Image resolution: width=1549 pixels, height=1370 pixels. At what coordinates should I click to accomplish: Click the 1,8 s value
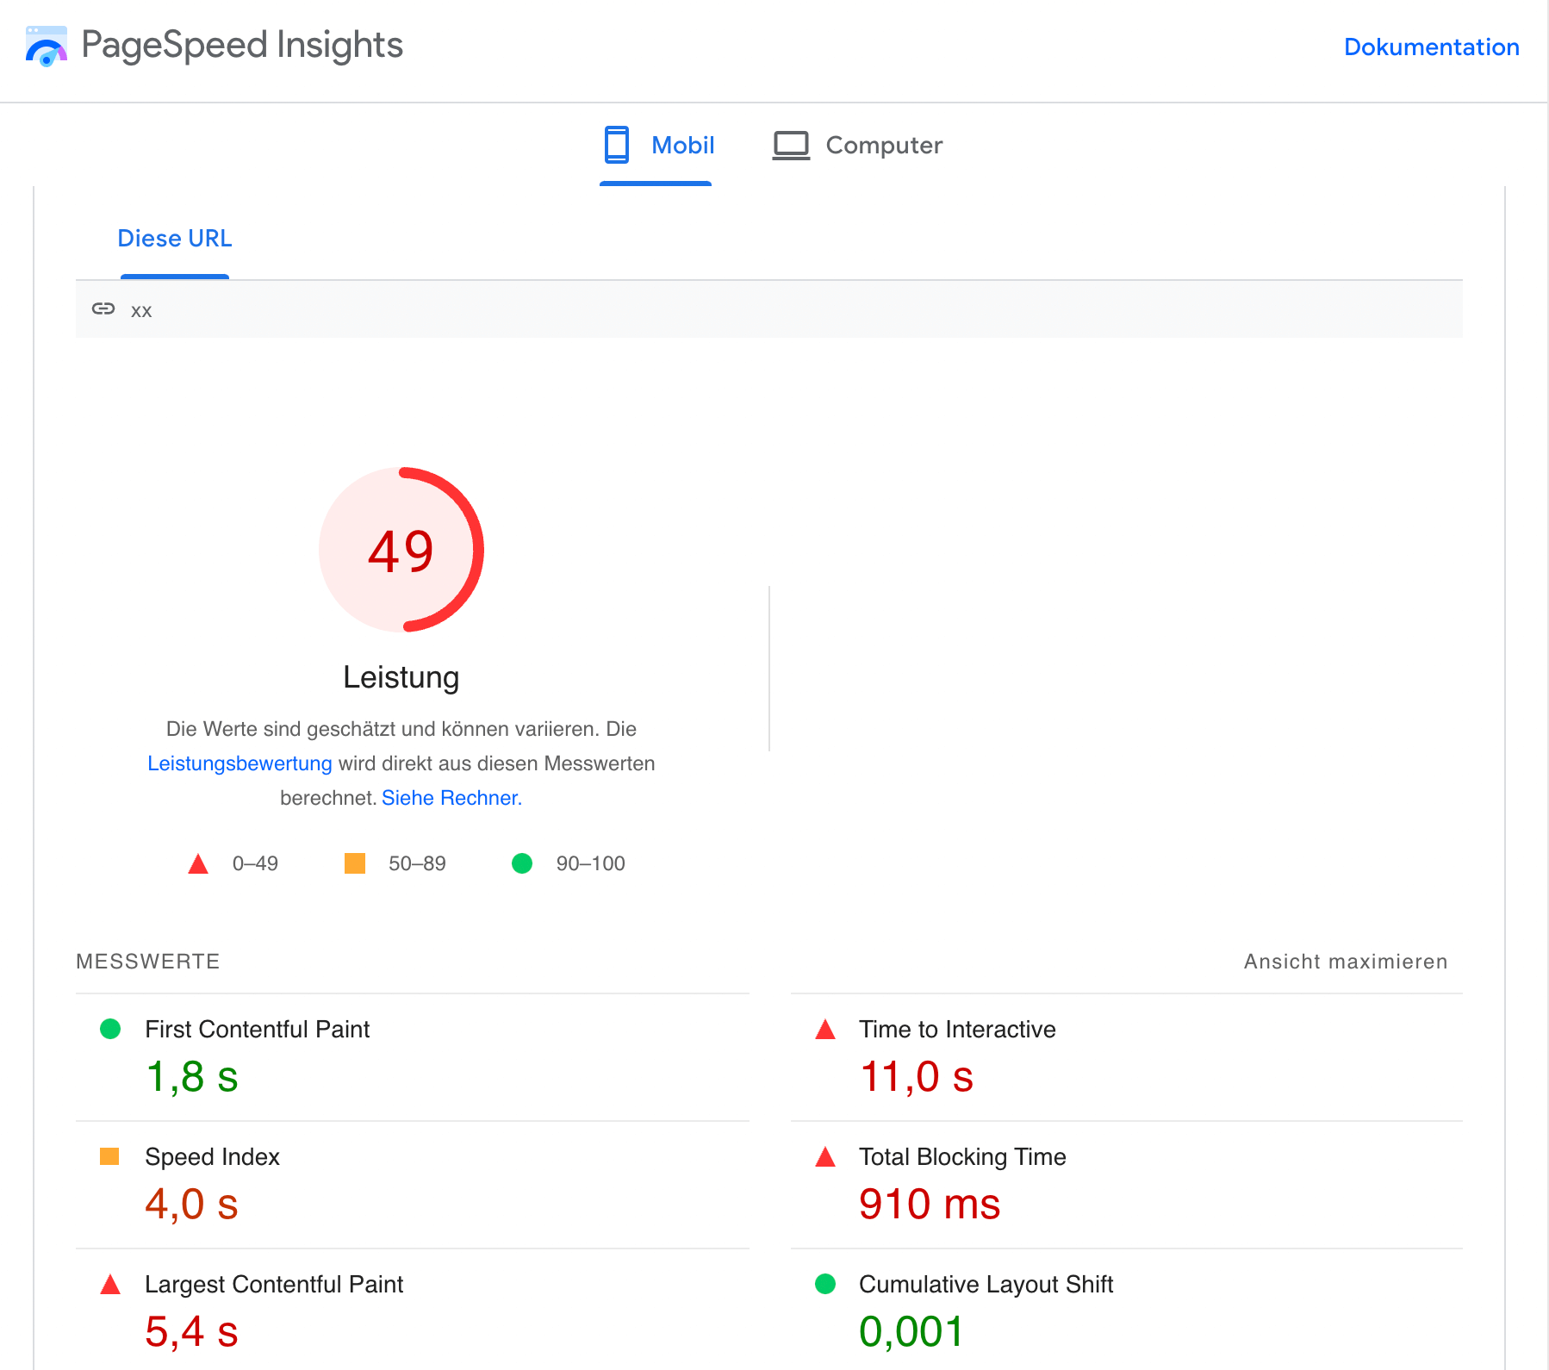tap(191, 1077)
